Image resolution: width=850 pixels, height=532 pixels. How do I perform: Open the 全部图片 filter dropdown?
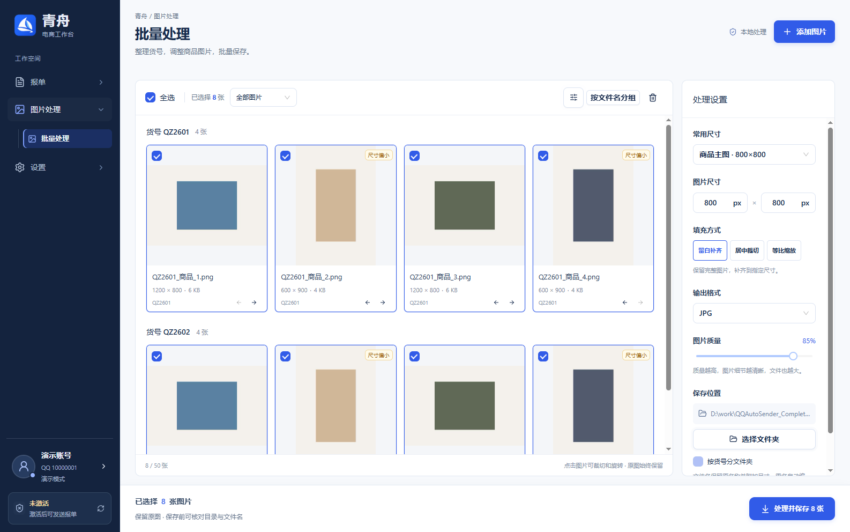tap(263, 98)
